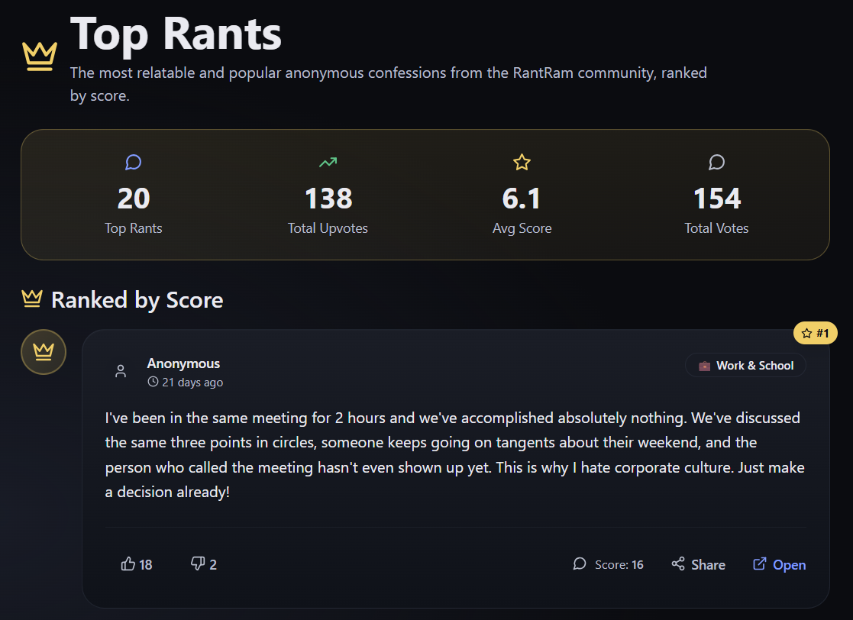This screenshot has height=620, width=853.
Task: Click the speech bubble icon above Total Votes
Action: point(716,162)
